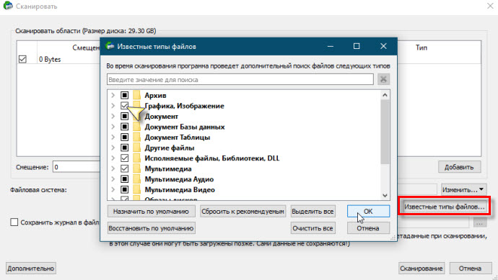This screenshot has height=280, width=498.
Task: Minimize the Известные типы файлов dialog
Action: pos(331,46)
